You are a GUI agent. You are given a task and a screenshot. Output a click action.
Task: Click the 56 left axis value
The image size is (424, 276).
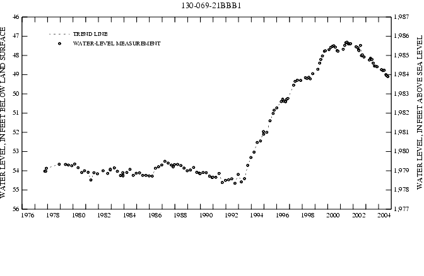pos(16,209)
